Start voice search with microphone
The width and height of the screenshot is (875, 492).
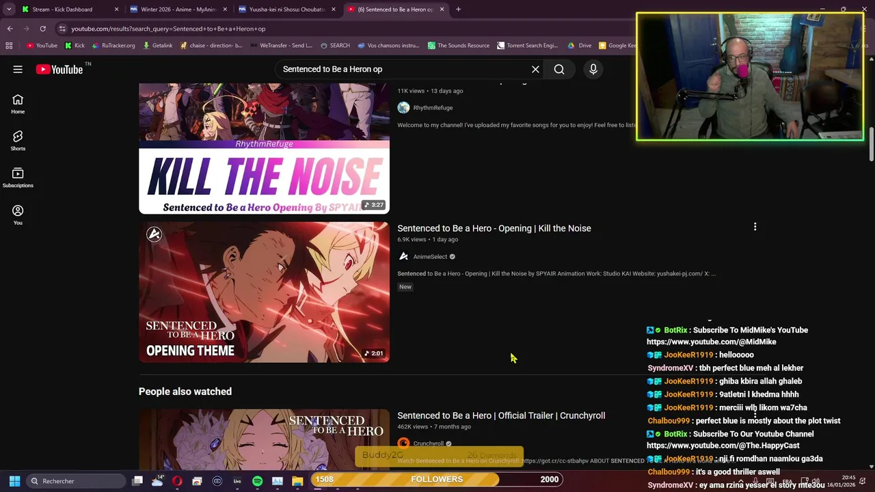593,69
